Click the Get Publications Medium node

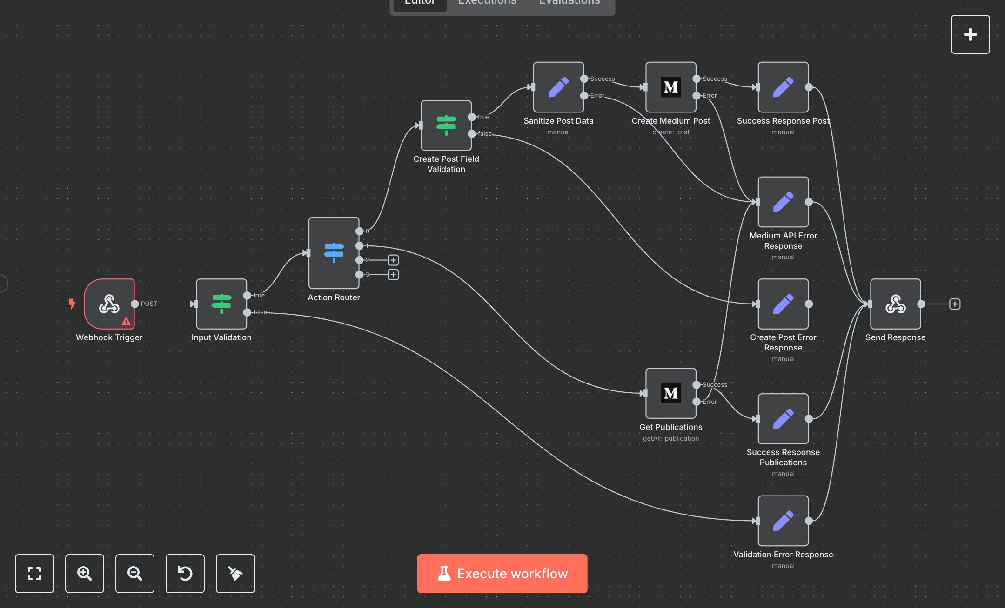[x=670, y=393]
